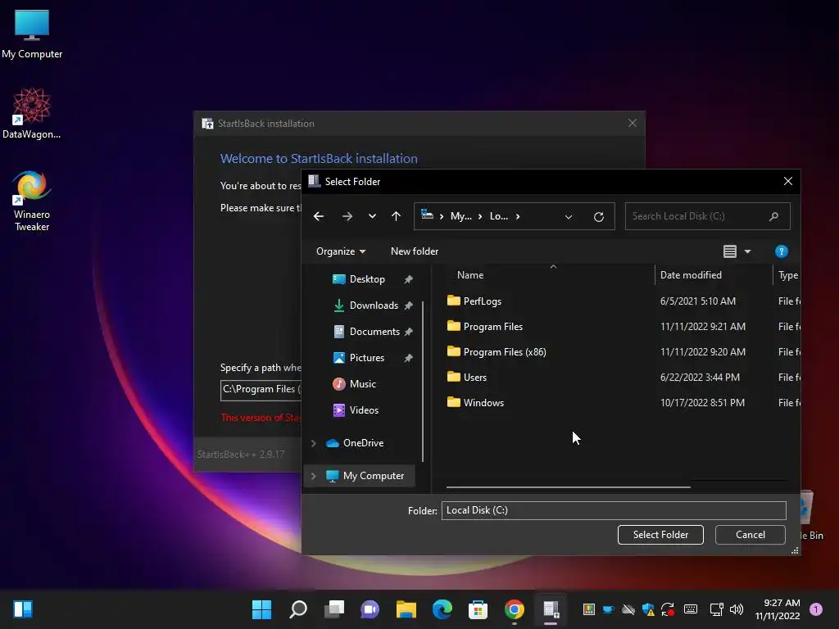Go up one folder level

coord(396,216)
